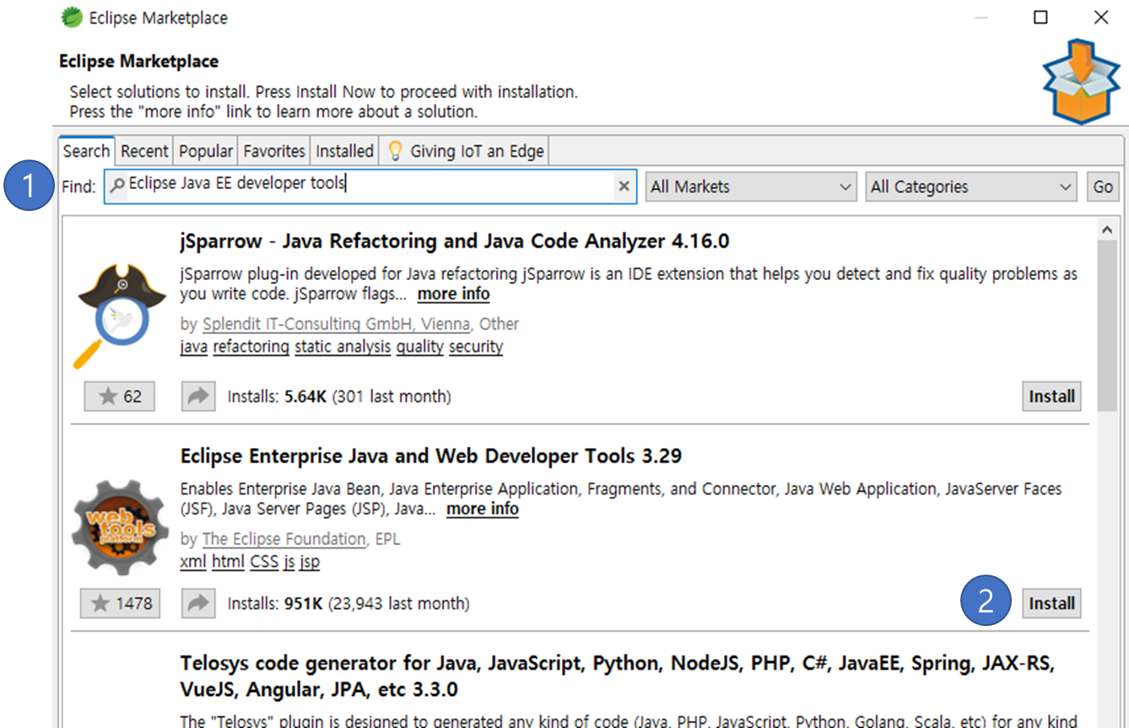
Task: Click the scrollbar up arrow
Action: pos(1107,229)
